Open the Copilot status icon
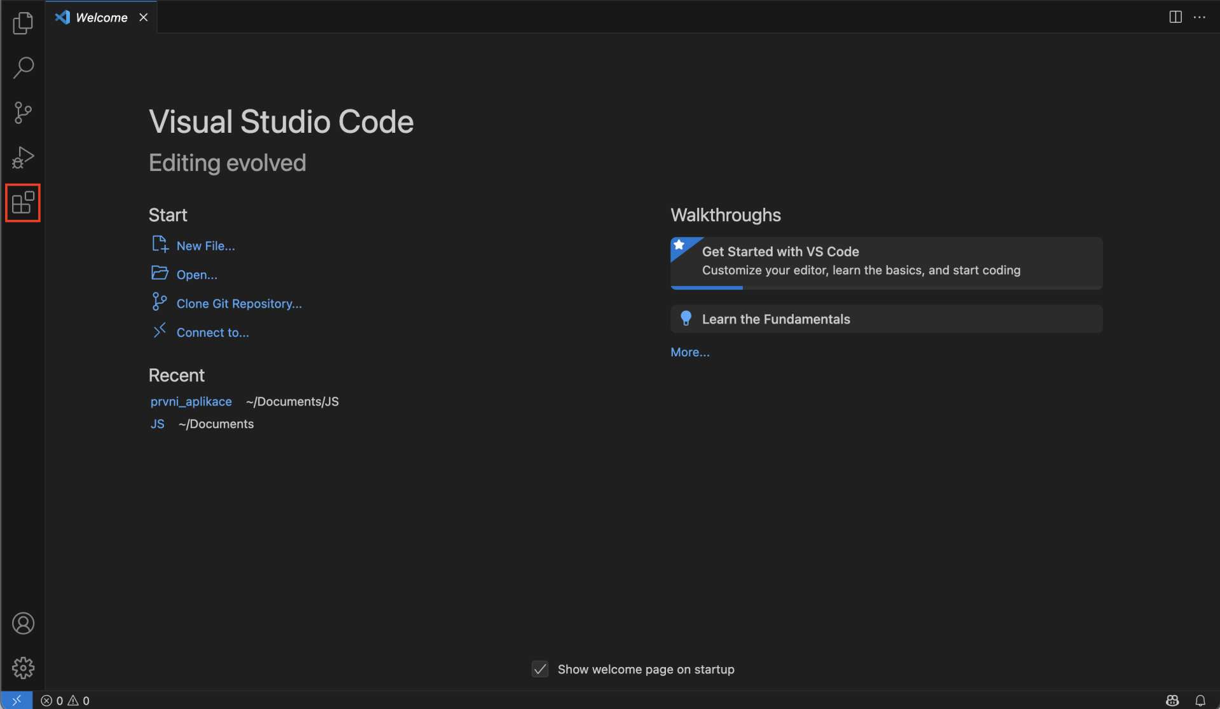The height and width of the screenshot is (709, 1220). 1172,700
